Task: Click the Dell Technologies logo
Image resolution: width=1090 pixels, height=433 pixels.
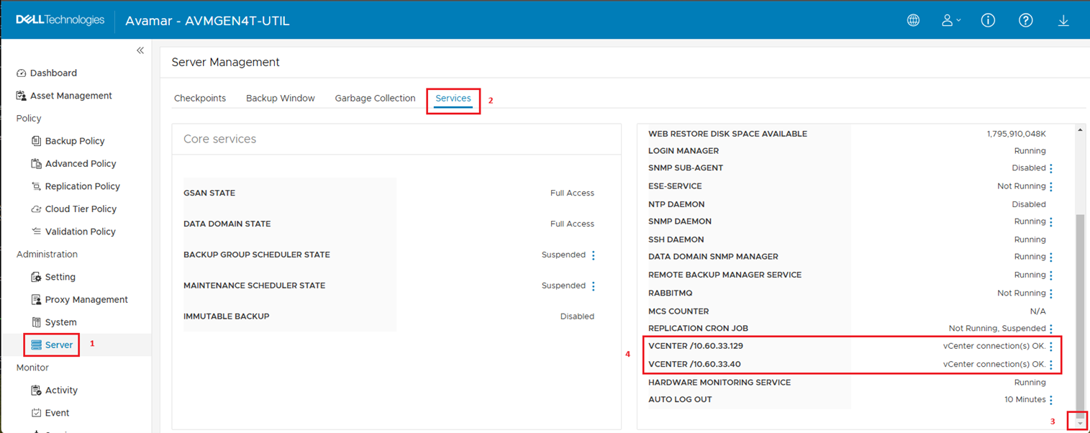Action: [60, 20]
